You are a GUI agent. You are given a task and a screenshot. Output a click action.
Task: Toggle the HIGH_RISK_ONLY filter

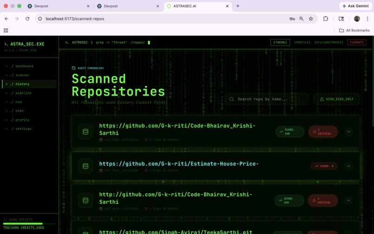coord(336,99)
